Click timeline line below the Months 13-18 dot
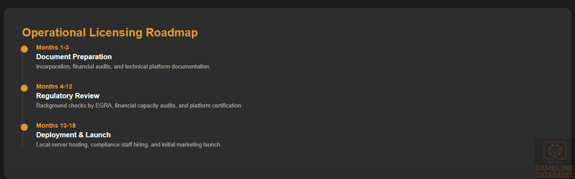This screenshot has height=179, width=575. (22, 140)
